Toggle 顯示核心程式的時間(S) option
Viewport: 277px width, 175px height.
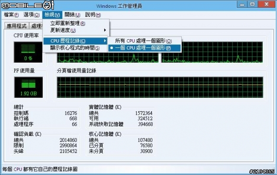point(75,48)
